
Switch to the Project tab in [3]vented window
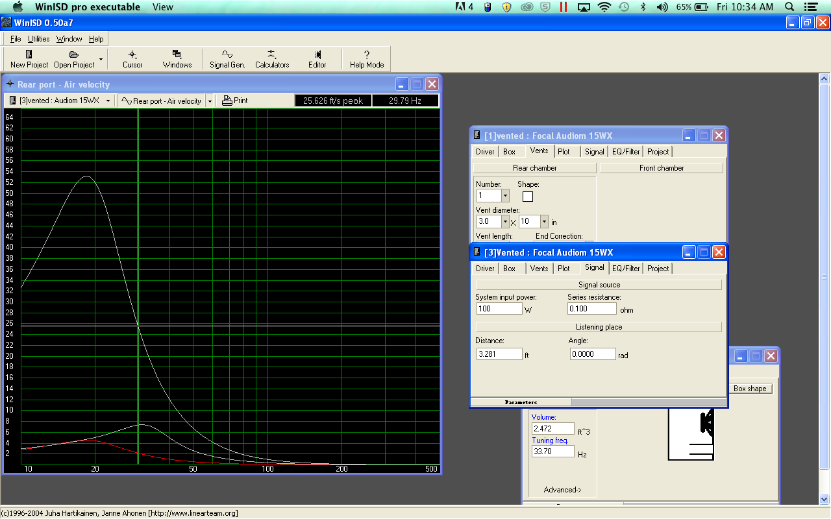(658, 268)
